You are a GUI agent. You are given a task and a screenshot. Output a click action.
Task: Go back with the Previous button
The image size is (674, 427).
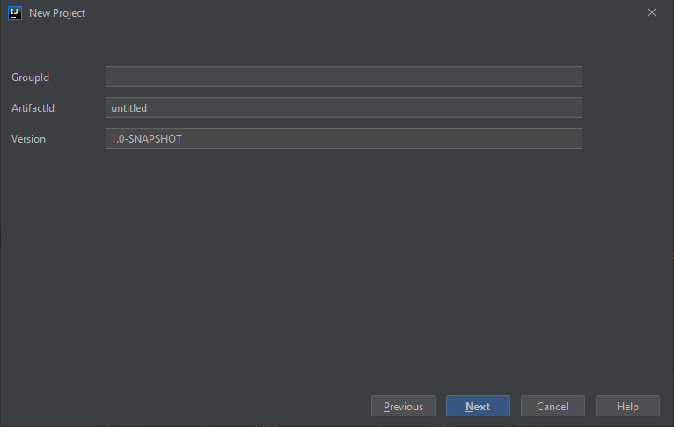pyautogui.click(x=403, y=407)
